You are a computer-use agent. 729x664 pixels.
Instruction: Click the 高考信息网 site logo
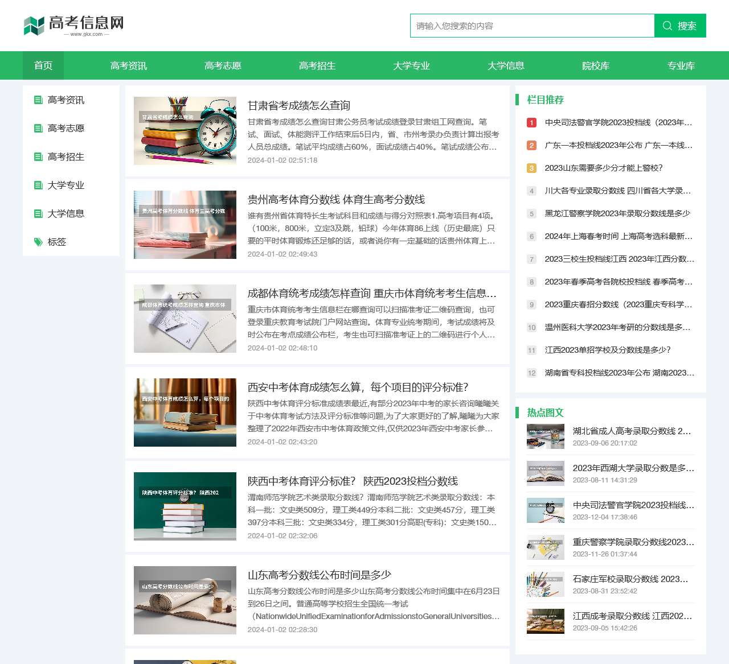[x=73, y=26]
